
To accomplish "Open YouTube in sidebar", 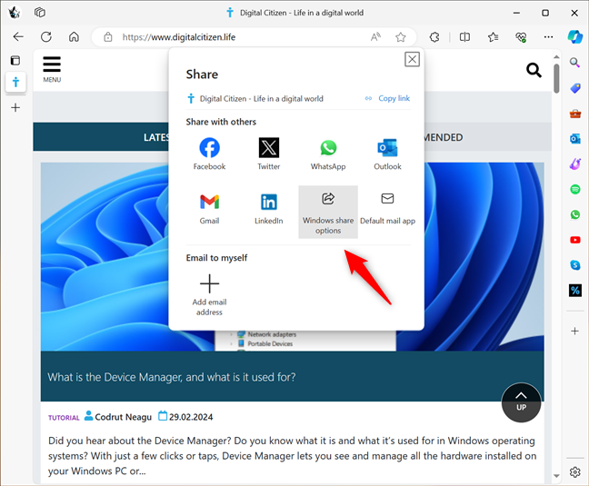I will [574, 240].
